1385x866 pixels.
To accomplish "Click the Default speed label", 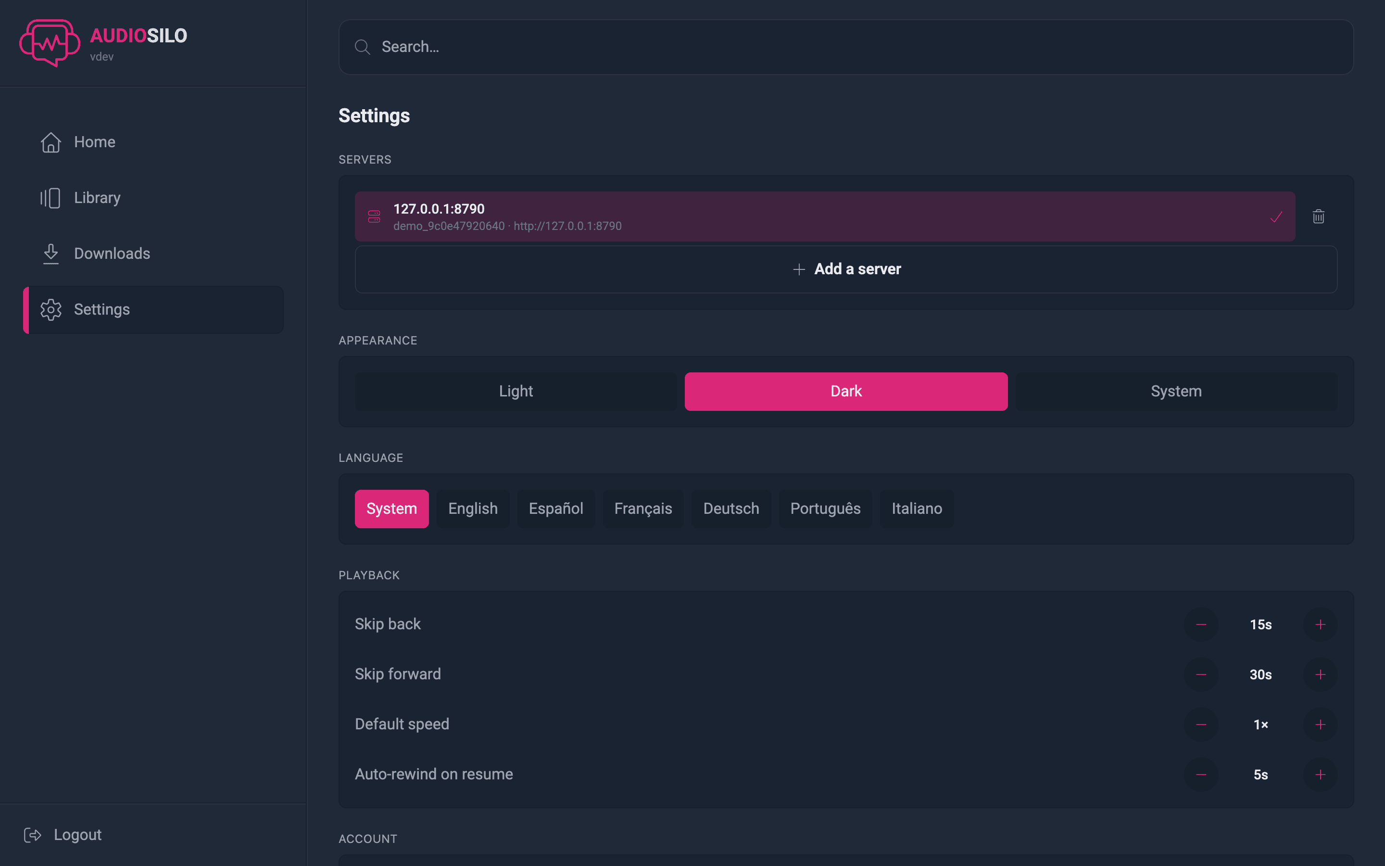I will pyautogui.click(x=402, y=725).
